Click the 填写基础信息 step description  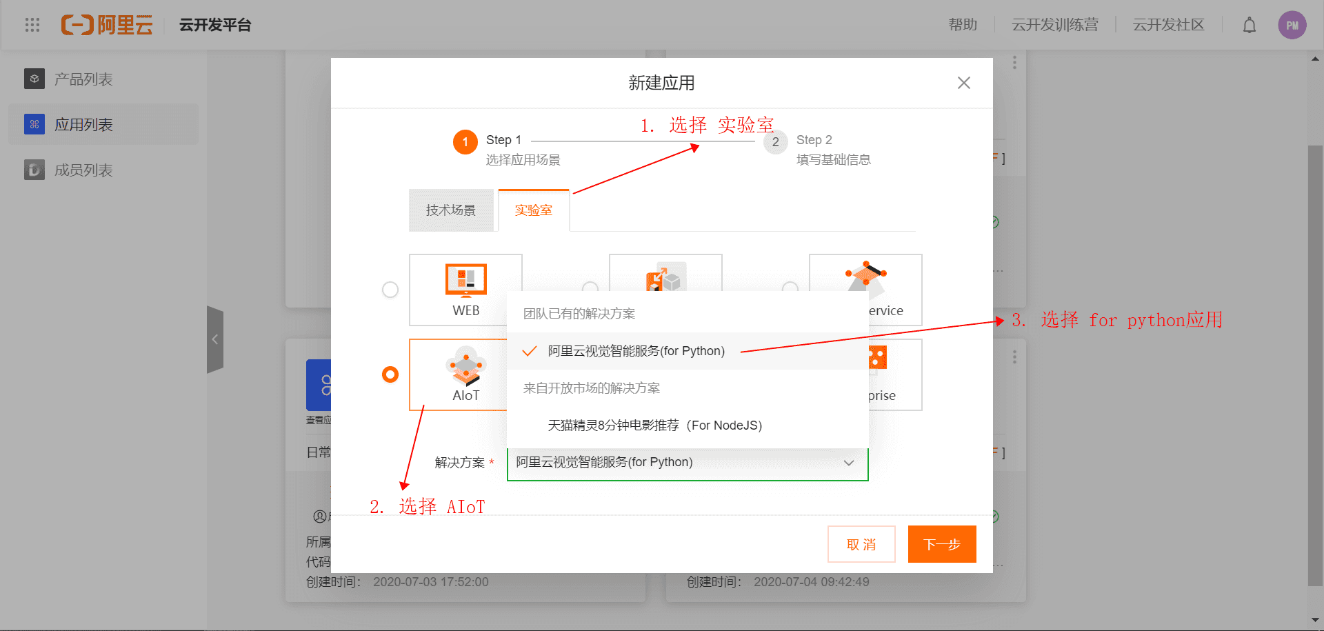(x=833, y=160)
